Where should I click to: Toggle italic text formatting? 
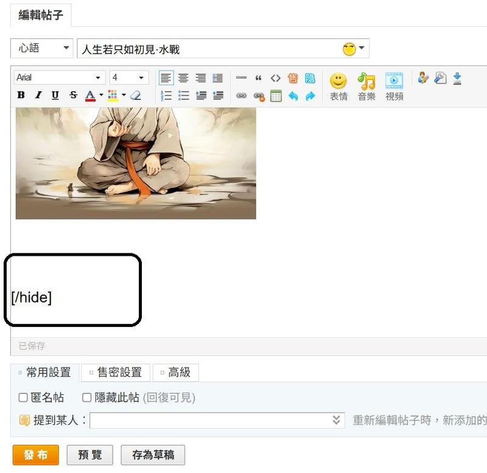38,95
